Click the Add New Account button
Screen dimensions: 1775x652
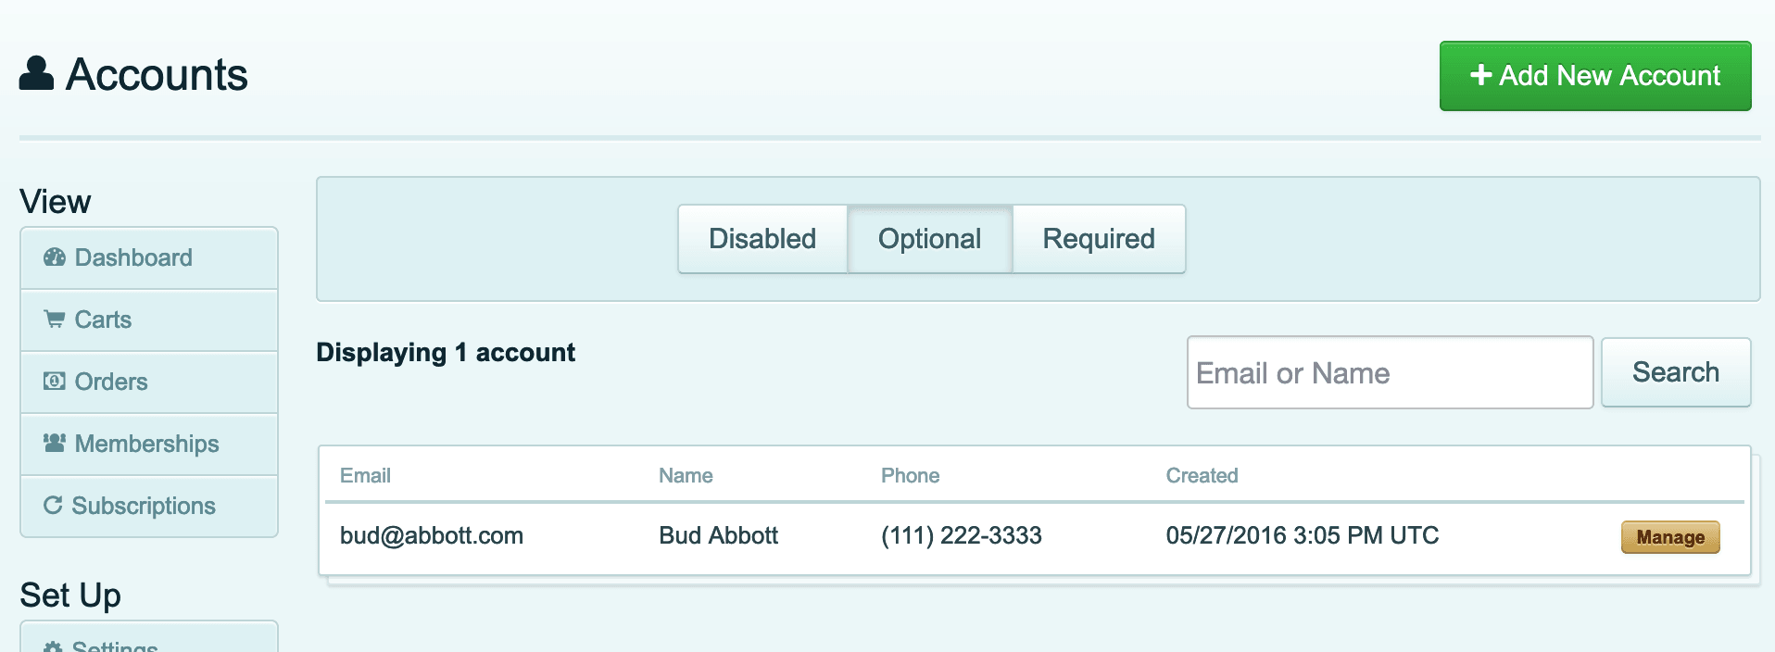pyautogui.click(x=1595, y=76)
